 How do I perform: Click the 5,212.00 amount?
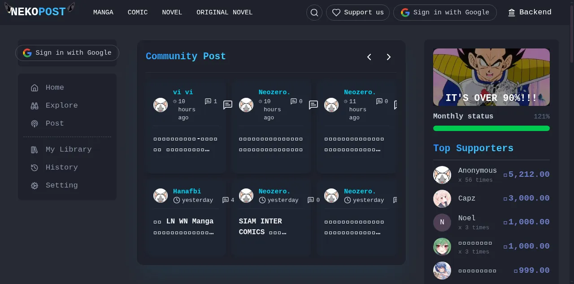(x=526, y=175)
